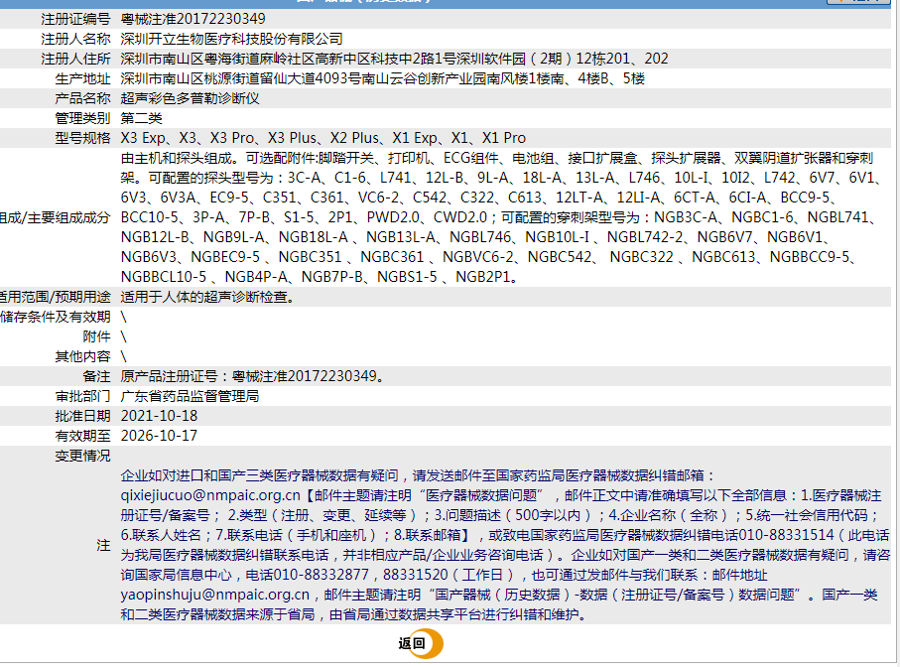Click the 生产地址 label

point(82,78)
